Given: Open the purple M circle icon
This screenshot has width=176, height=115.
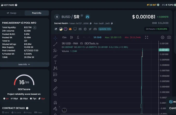Looking at the screenshot, I should 65,29.
